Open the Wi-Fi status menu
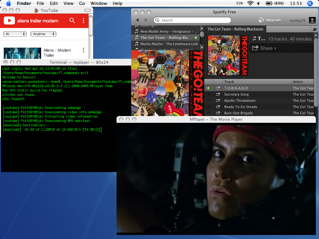This screenshot has width=319, height=239. coord(250,3)
